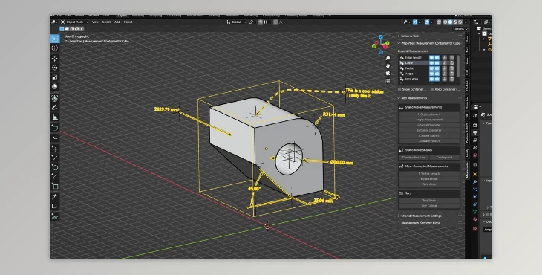Select the Move tool

pos(55,58)
